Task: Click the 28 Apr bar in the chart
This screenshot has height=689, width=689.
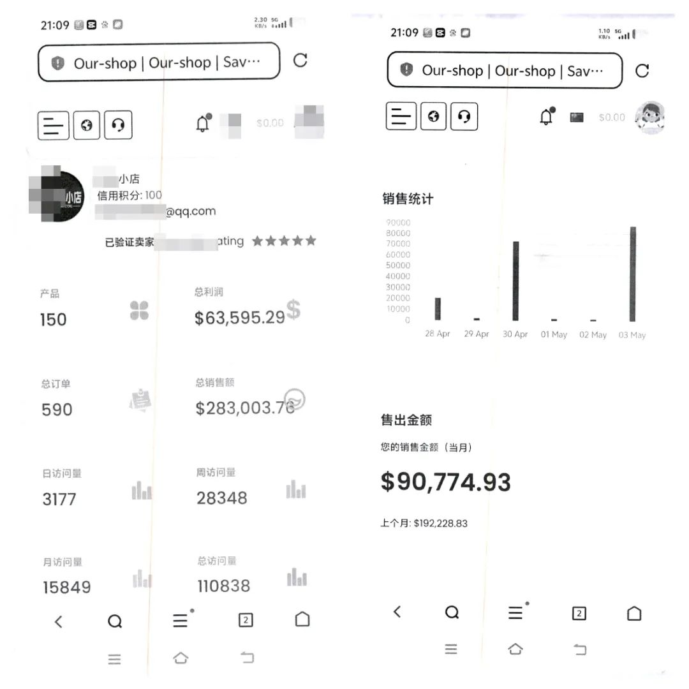Action: tap(438, 309)
